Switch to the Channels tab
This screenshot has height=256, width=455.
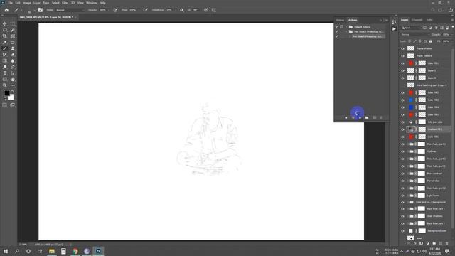417,20
